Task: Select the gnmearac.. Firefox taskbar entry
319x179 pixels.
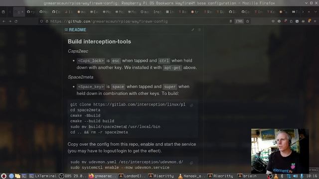Action: tap(103, 176)
